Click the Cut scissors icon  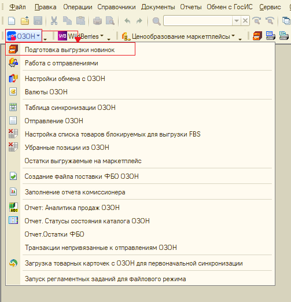(x=54, y=21)
